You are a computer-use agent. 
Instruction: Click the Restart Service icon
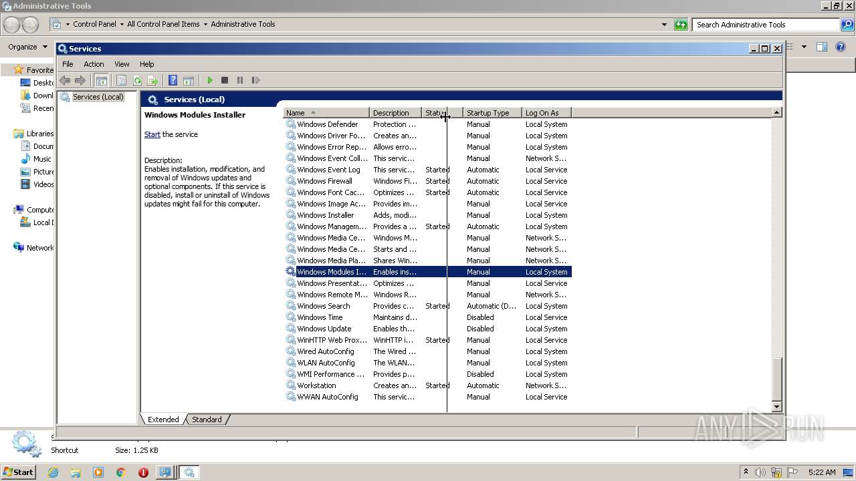pos(255,80)
